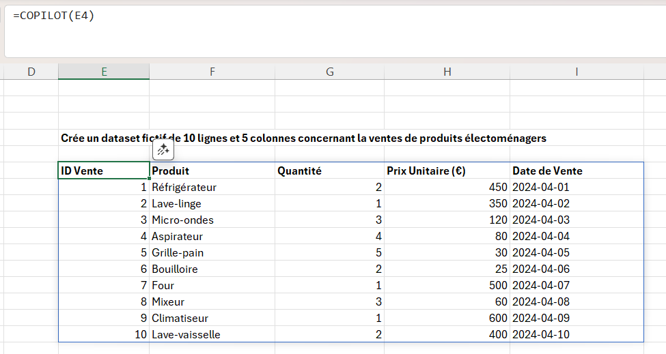Select the 'Date de Vente' header cell
Viewport: 666px width, 354px height.
[x=577, y=171]
